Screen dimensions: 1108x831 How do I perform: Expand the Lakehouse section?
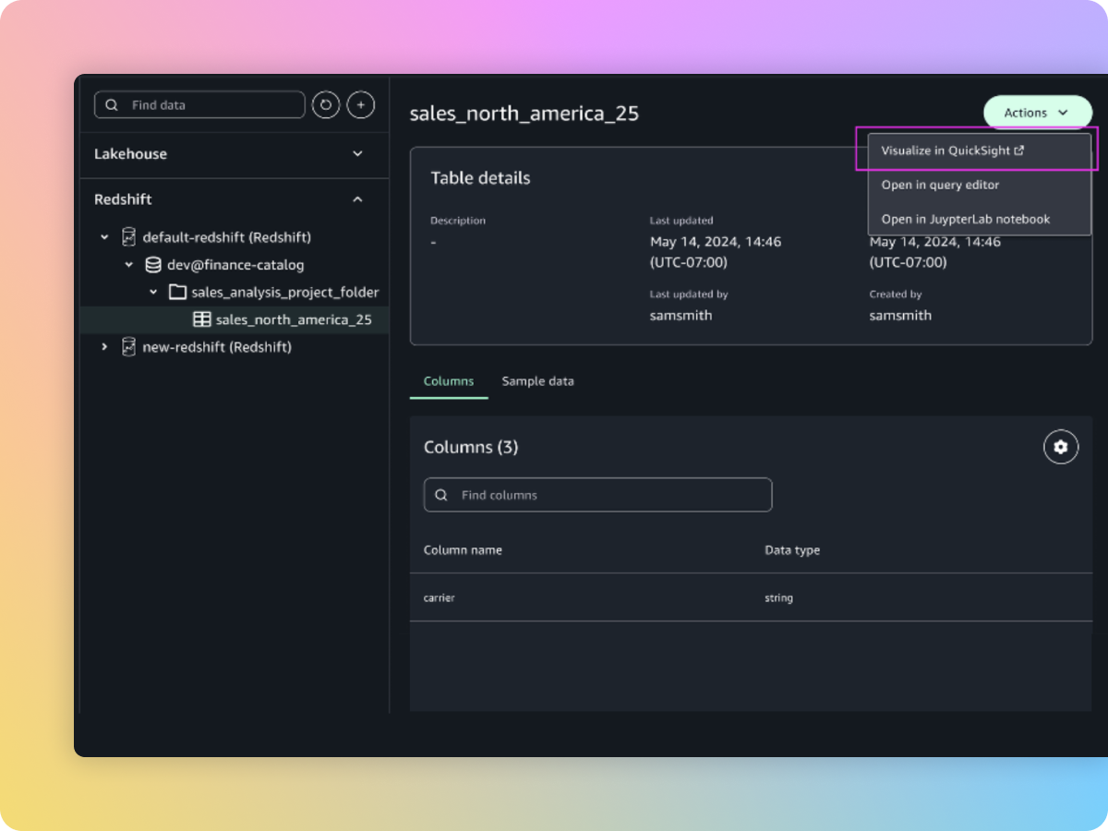tap(358, 154)
